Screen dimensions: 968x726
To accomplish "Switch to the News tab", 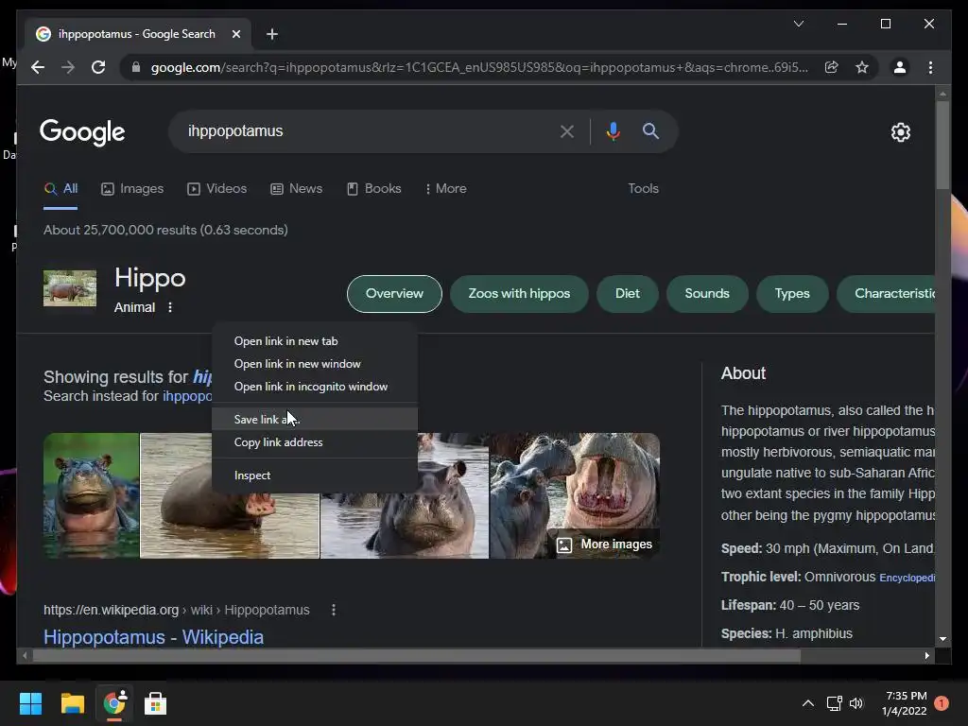I will coord(296,189).
